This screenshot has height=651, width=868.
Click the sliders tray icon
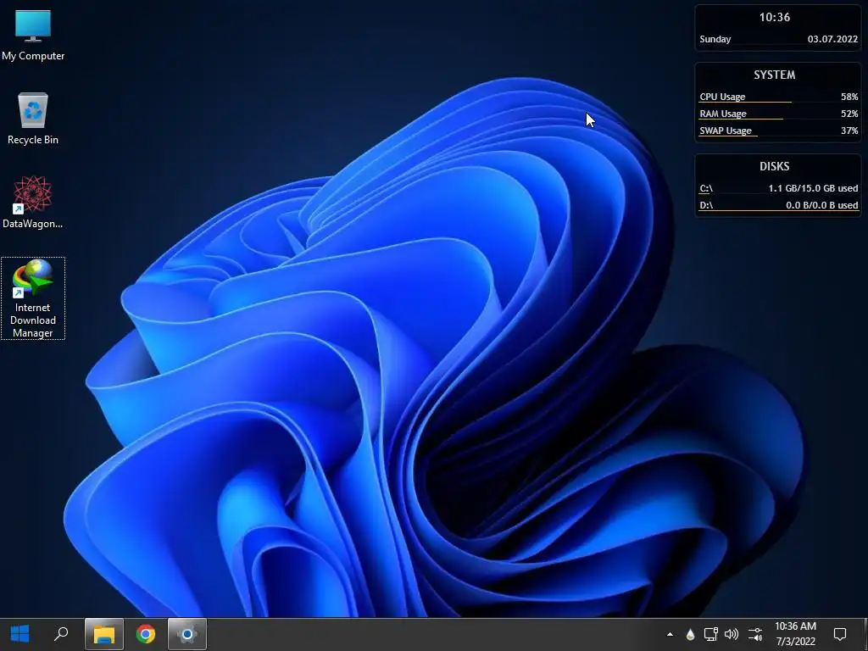[x=755, y=634]
